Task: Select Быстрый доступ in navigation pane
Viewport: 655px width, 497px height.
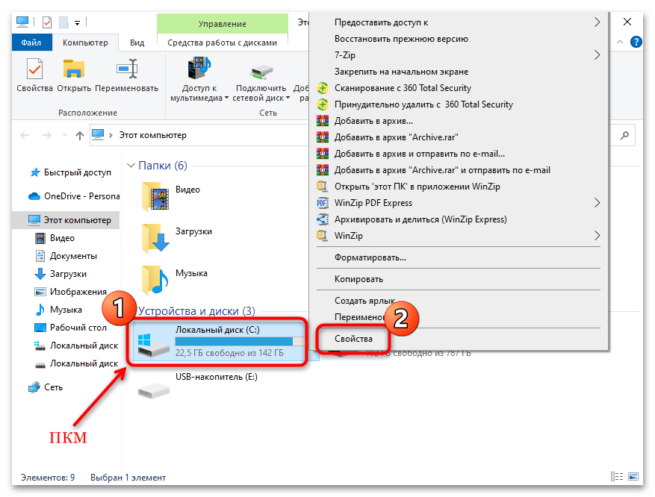Action: [x=71, y=172]
